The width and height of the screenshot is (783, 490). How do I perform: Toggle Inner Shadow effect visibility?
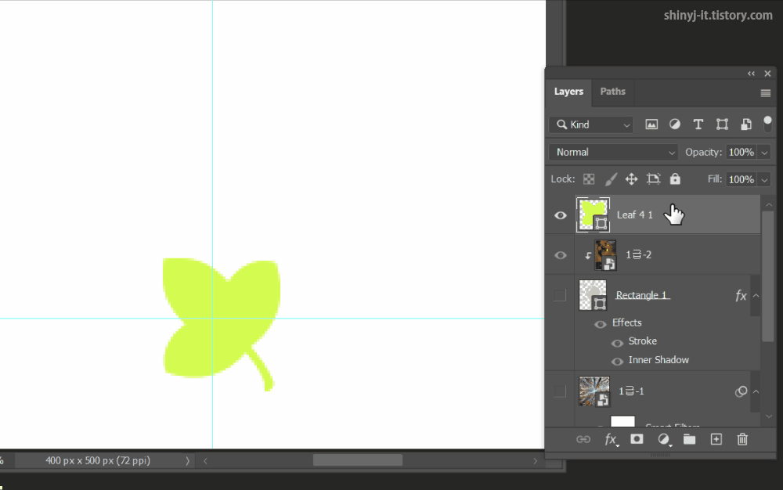617,362
